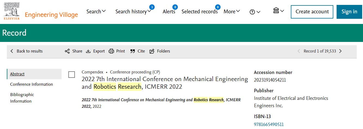Open the help question mark menu
The width and height of the screenshot is (363, 129).
[x=255, y=12]
